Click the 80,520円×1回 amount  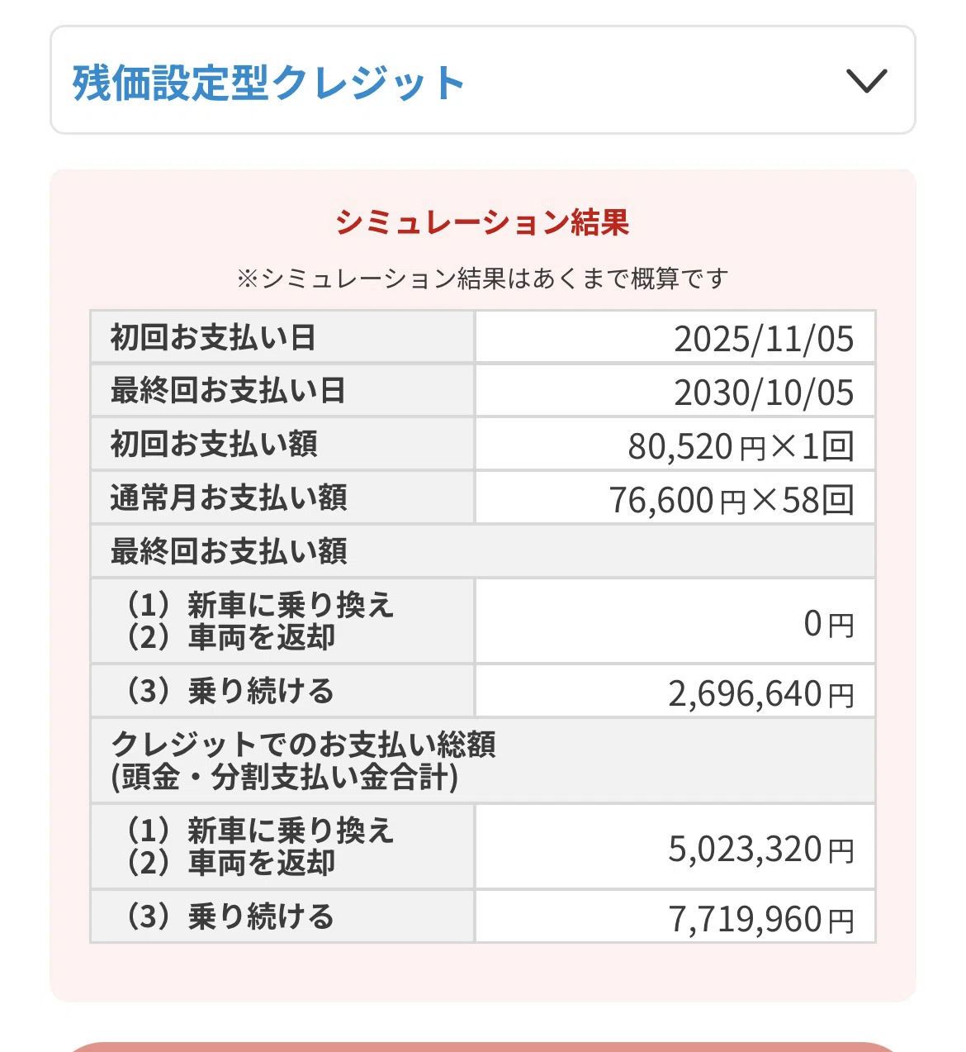741,446
